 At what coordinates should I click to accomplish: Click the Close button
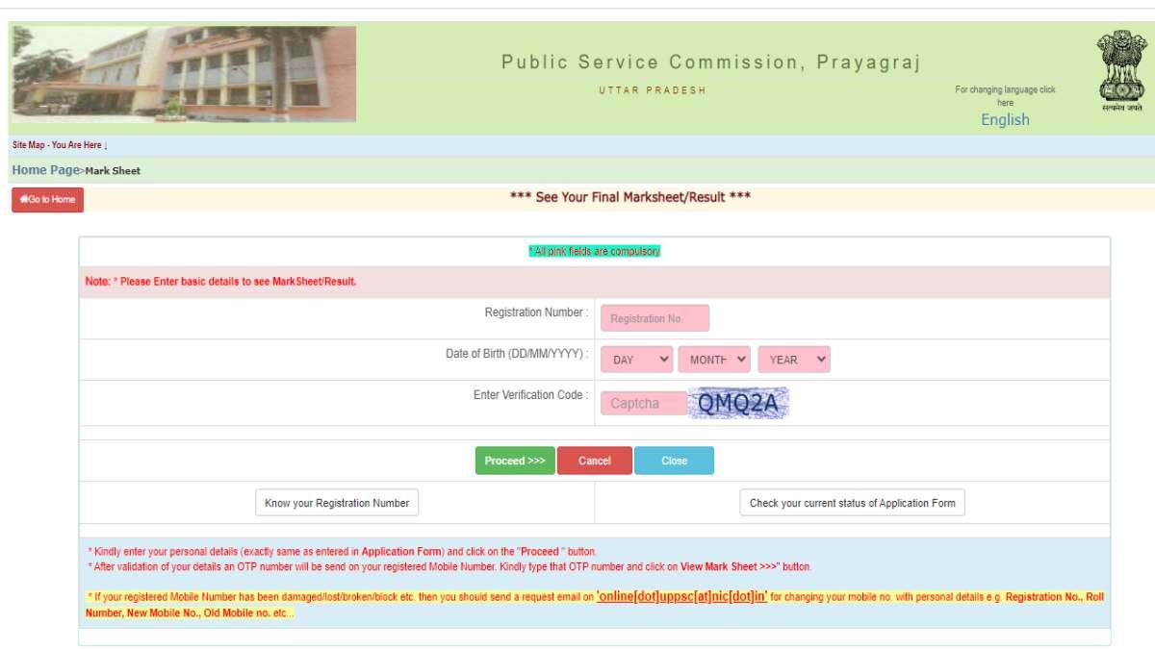[x=674, y=460]
